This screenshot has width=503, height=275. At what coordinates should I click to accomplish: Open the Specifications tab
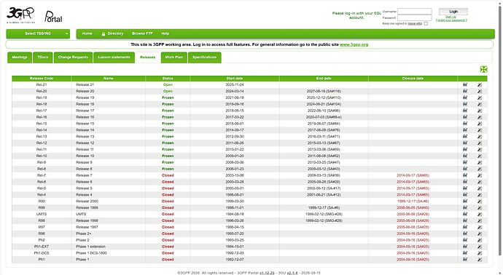click(x=204, y=57)
